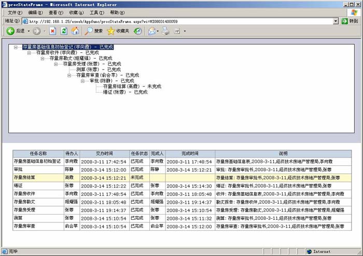The width and height of the screenshot is (363, 256).
Task: Go to the Home page icon
Action: (75, 31)
